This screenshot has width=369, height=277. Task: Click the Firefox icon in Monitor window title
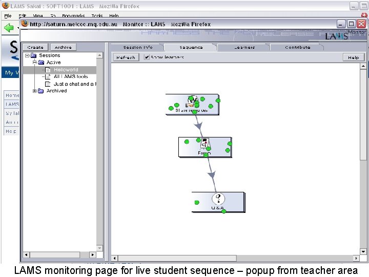(x=25, y=24)
